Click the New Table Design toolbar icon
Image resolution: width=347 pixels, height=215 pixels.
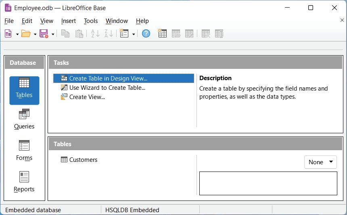point(162,33)
